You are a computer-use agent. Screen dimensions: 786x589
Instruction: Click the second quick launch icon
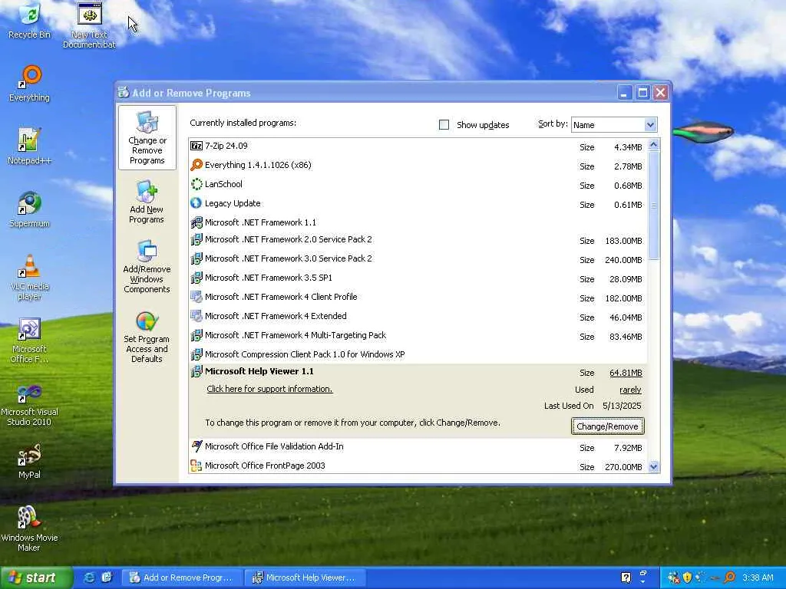tap(107, 577)
